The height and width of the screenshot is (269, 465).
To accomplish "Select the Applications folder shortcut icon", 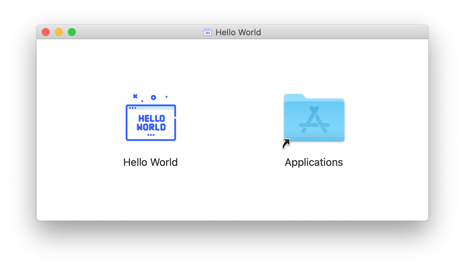I will coord(314,121).
